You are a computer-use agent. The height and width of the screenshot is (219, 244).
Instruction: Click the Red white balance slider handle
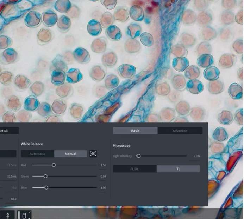click(54, 165)
